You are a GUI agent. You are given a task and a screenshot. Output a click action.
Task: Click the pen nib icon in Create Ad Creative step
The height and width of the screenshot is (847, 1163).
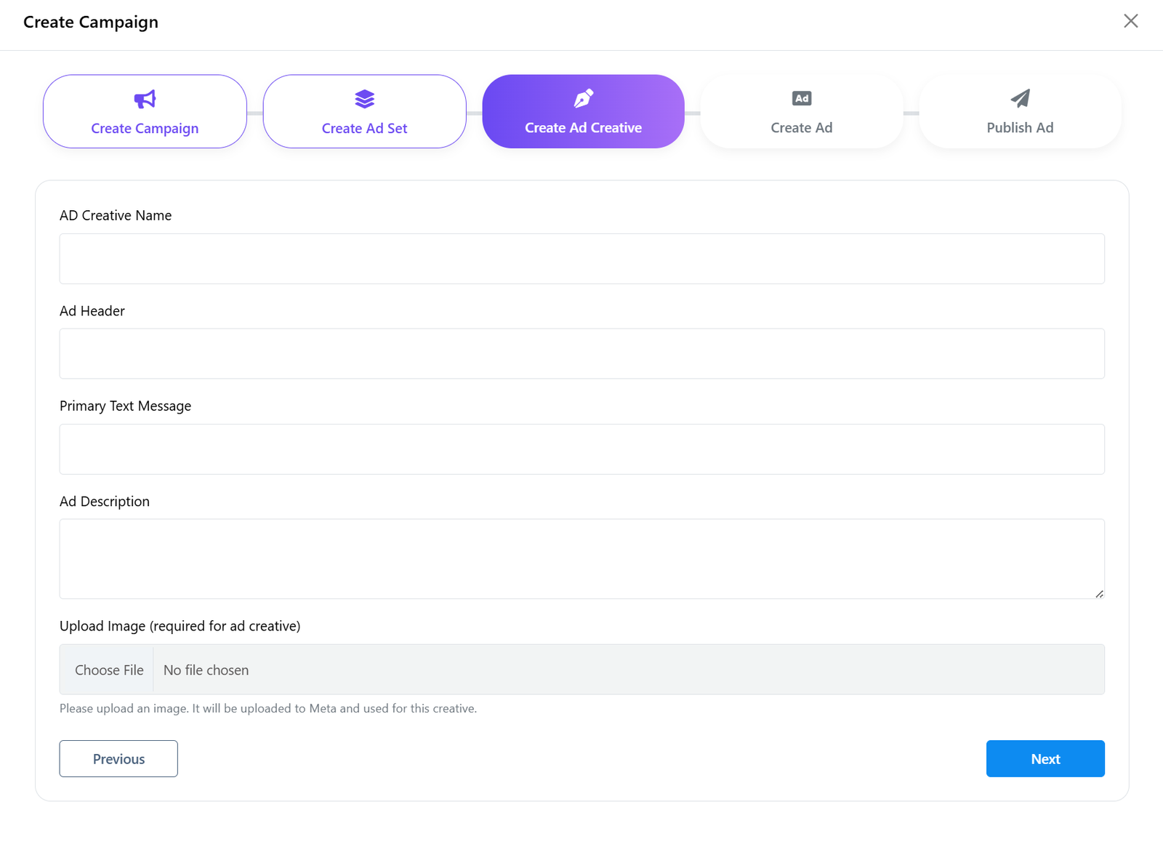coord(584,98)
